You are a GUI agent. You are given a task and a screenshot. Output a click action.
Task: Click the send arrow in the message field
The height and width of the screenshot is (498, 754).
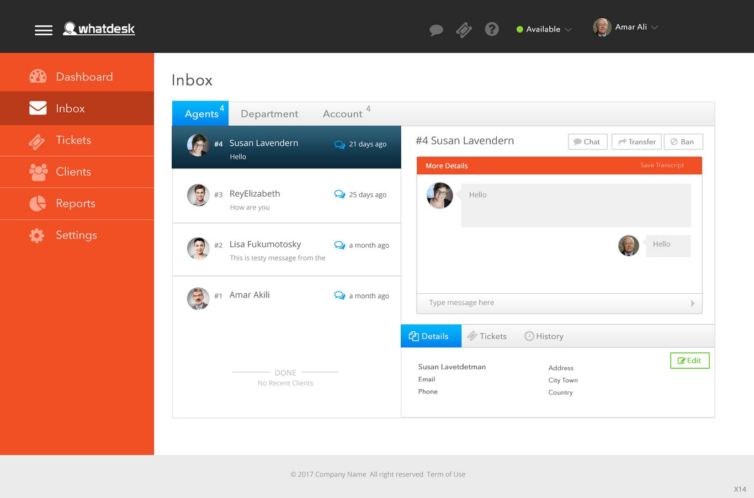coord(692,303)
